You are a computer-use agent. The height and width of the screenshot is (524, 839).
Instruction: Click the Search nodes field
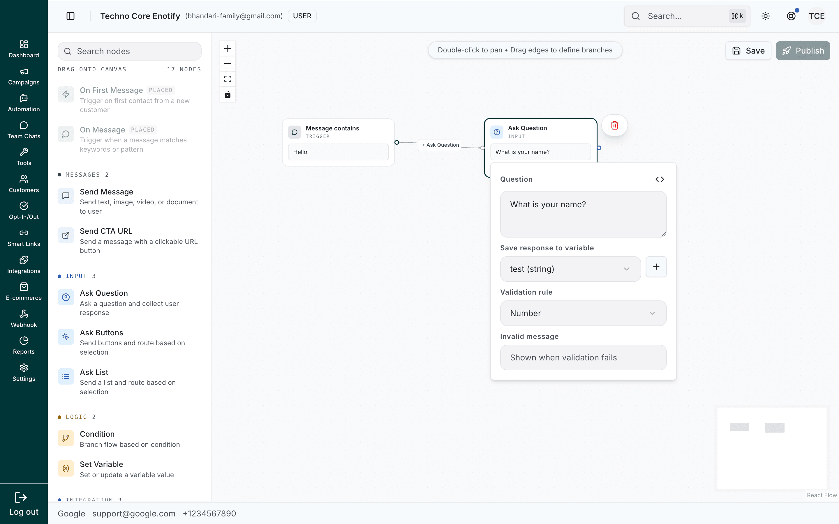point(129,51)
